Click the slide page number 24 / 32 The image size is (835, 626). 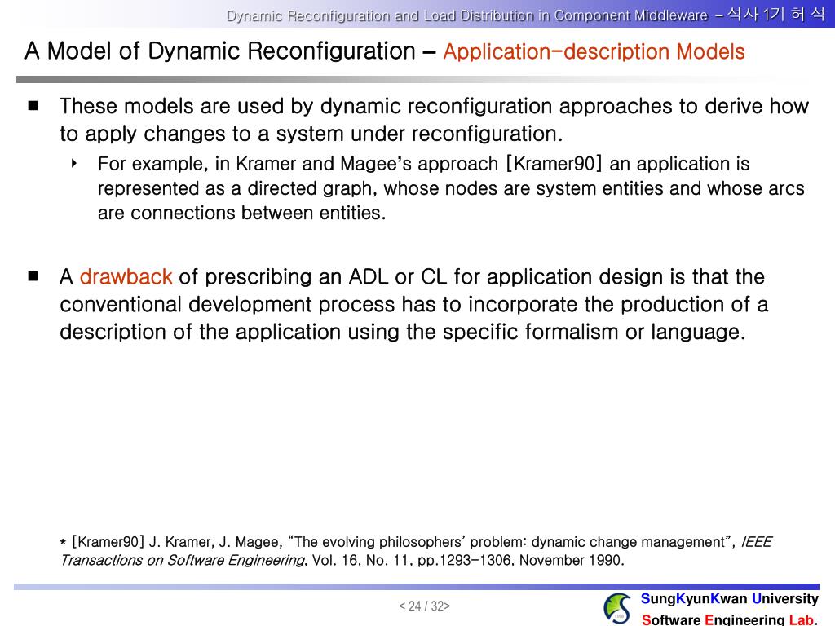[x=424, y=606]
